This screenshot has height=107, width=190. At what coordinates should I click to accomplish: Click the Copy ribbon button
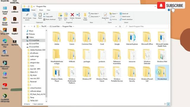coord(34,16)
